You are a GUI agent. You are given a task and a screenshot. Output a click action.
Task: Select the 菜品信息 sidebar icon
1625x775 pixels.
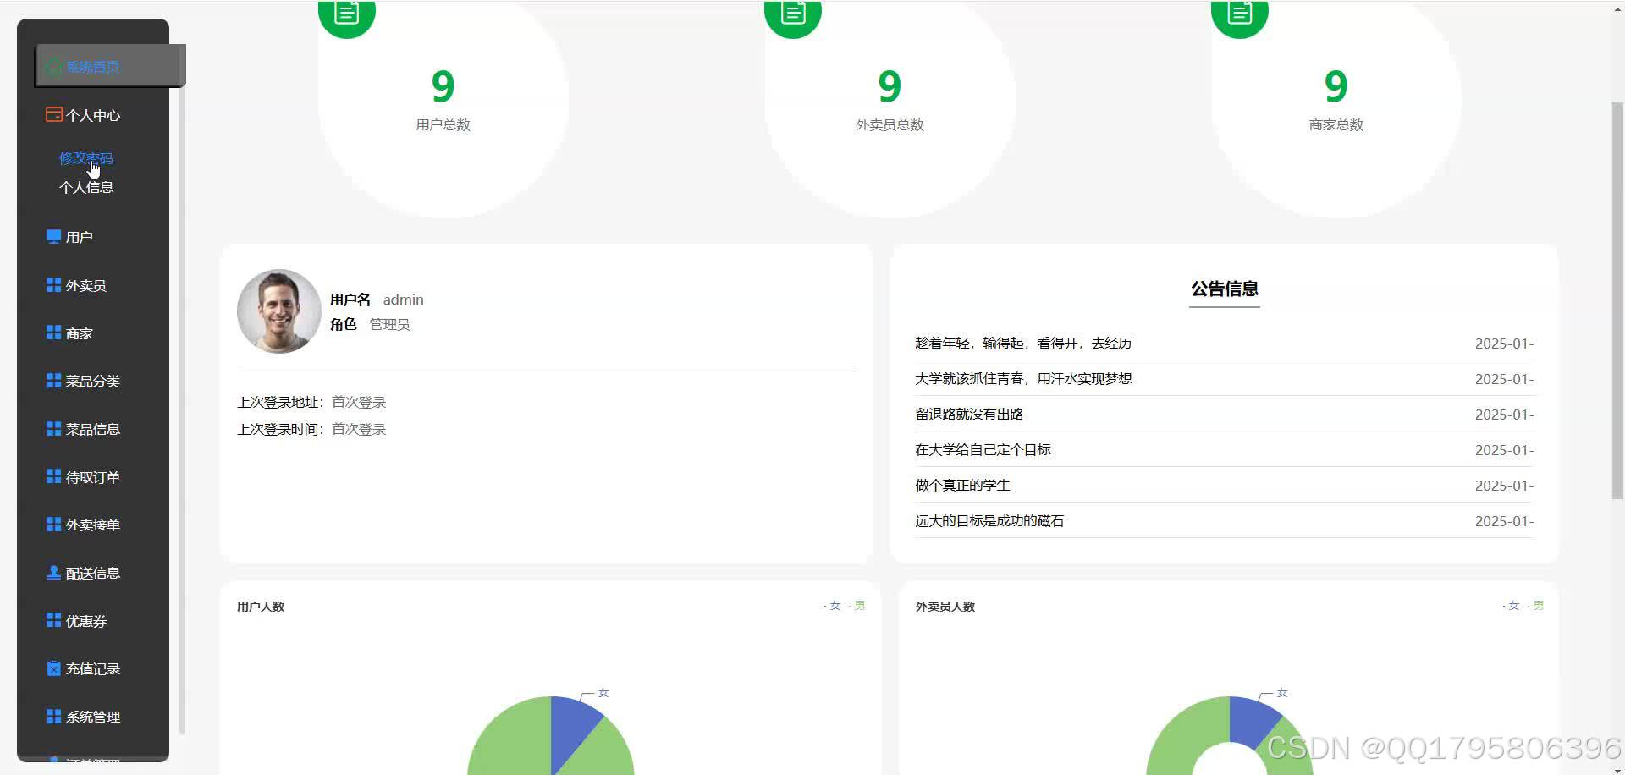[x=52, y=429]
